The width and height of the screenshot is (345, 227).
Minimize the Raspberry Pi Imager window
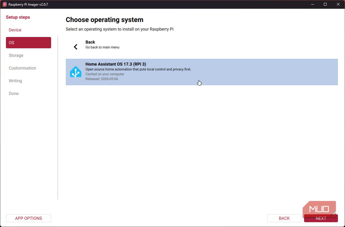tap(313, 4)
